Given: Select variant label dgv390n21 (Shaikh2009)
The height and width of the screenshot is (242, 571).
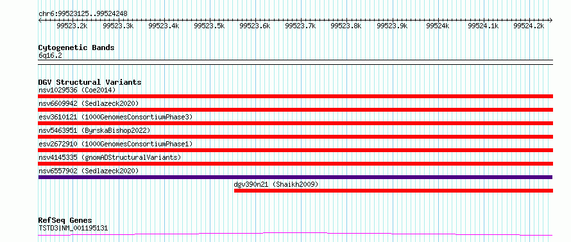Looking at the screenshot, I should point(276,184).
